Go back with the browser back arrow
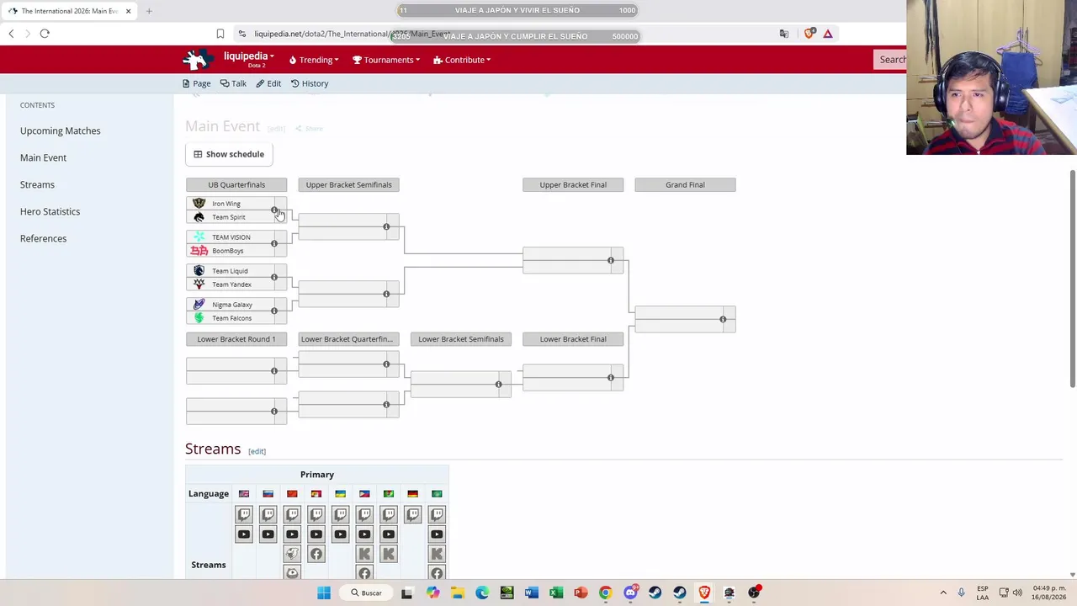 pos(11,34)
